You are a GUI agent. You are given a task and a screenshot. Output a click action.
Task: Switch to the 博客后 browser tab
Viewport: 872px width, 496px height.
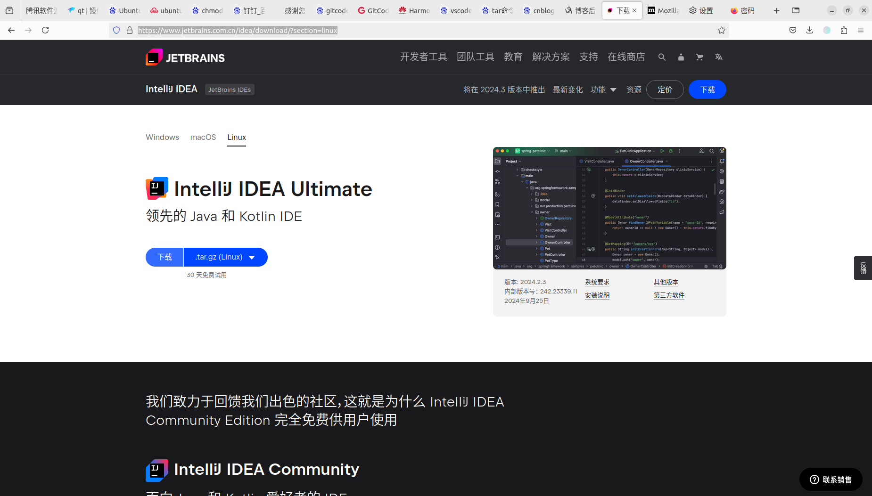pyautogui.click(x=581, y=10)
